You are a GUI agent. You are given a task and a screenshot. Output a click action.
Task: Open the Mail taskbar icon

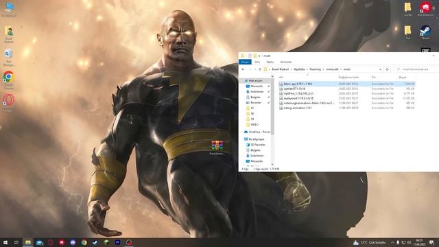pyautogui.click(x=40, y=242)
